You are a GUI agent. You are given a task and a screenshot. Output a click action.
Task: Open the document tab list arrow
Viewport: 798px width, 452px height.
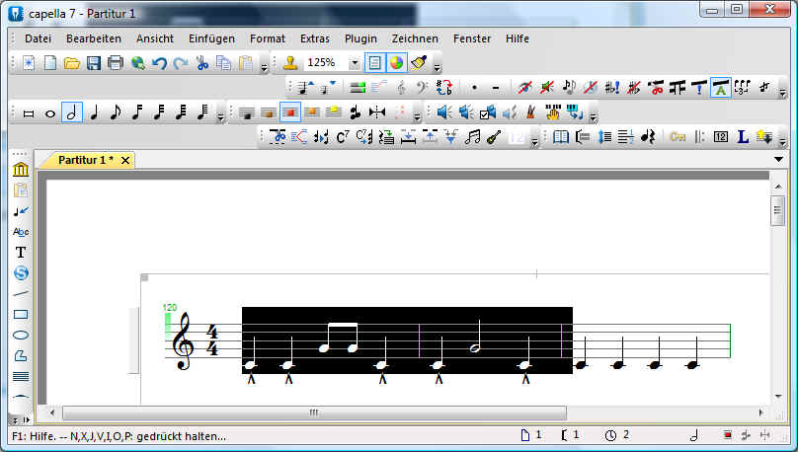(778, 160)
